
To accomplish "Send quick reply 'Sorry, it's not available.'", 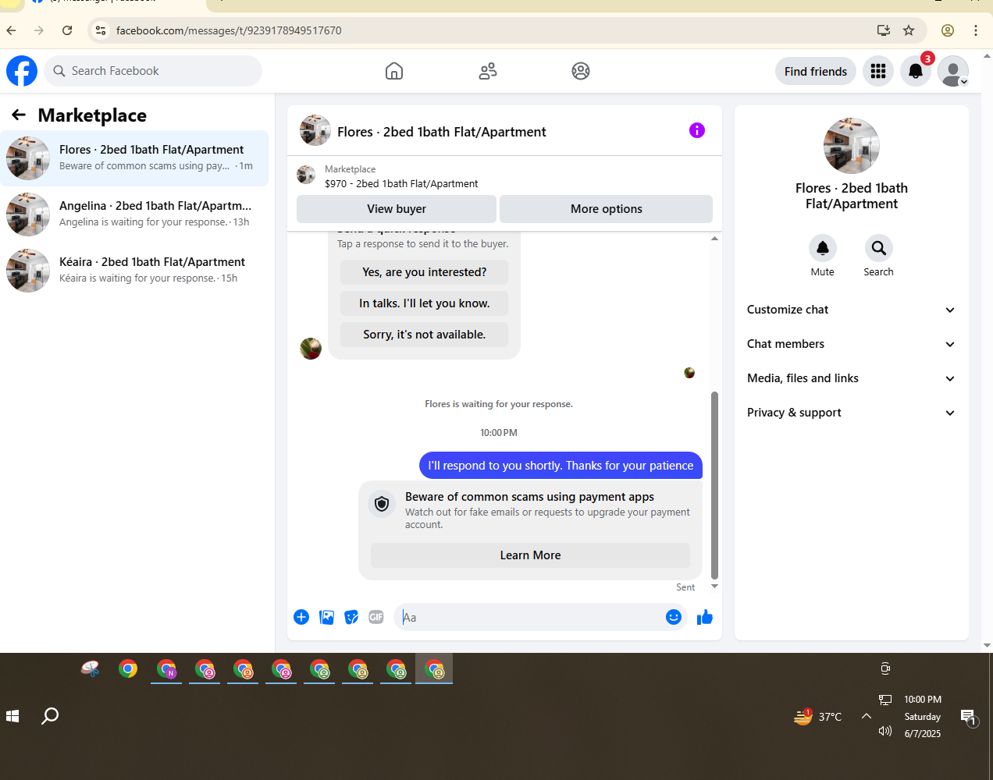I will (425, 335).
